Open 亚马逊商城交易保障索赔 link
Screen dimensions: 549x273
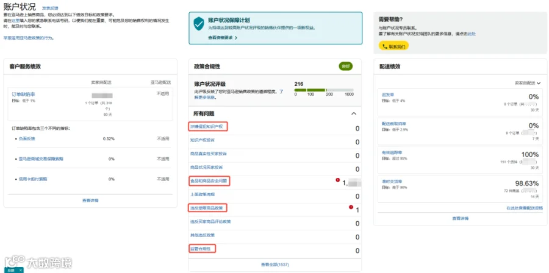point(41,159)
